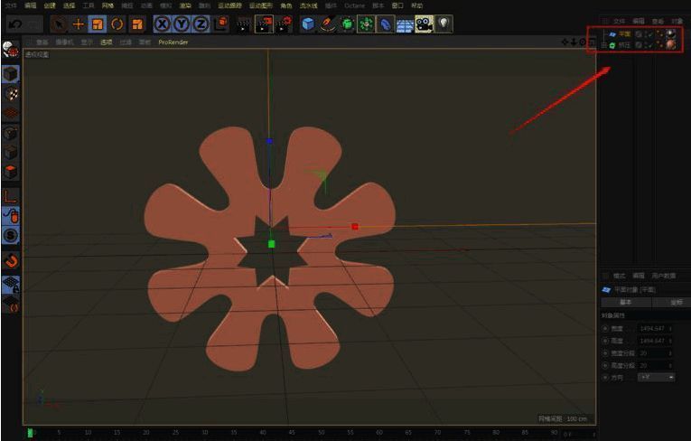
Task: Select the Move tool in the toolbar
Action: pos(79,24)
